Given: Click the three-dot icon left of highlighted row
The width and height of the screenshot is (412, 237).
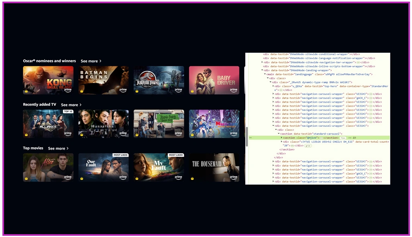Looking at the screenshot, I should 251,138.
